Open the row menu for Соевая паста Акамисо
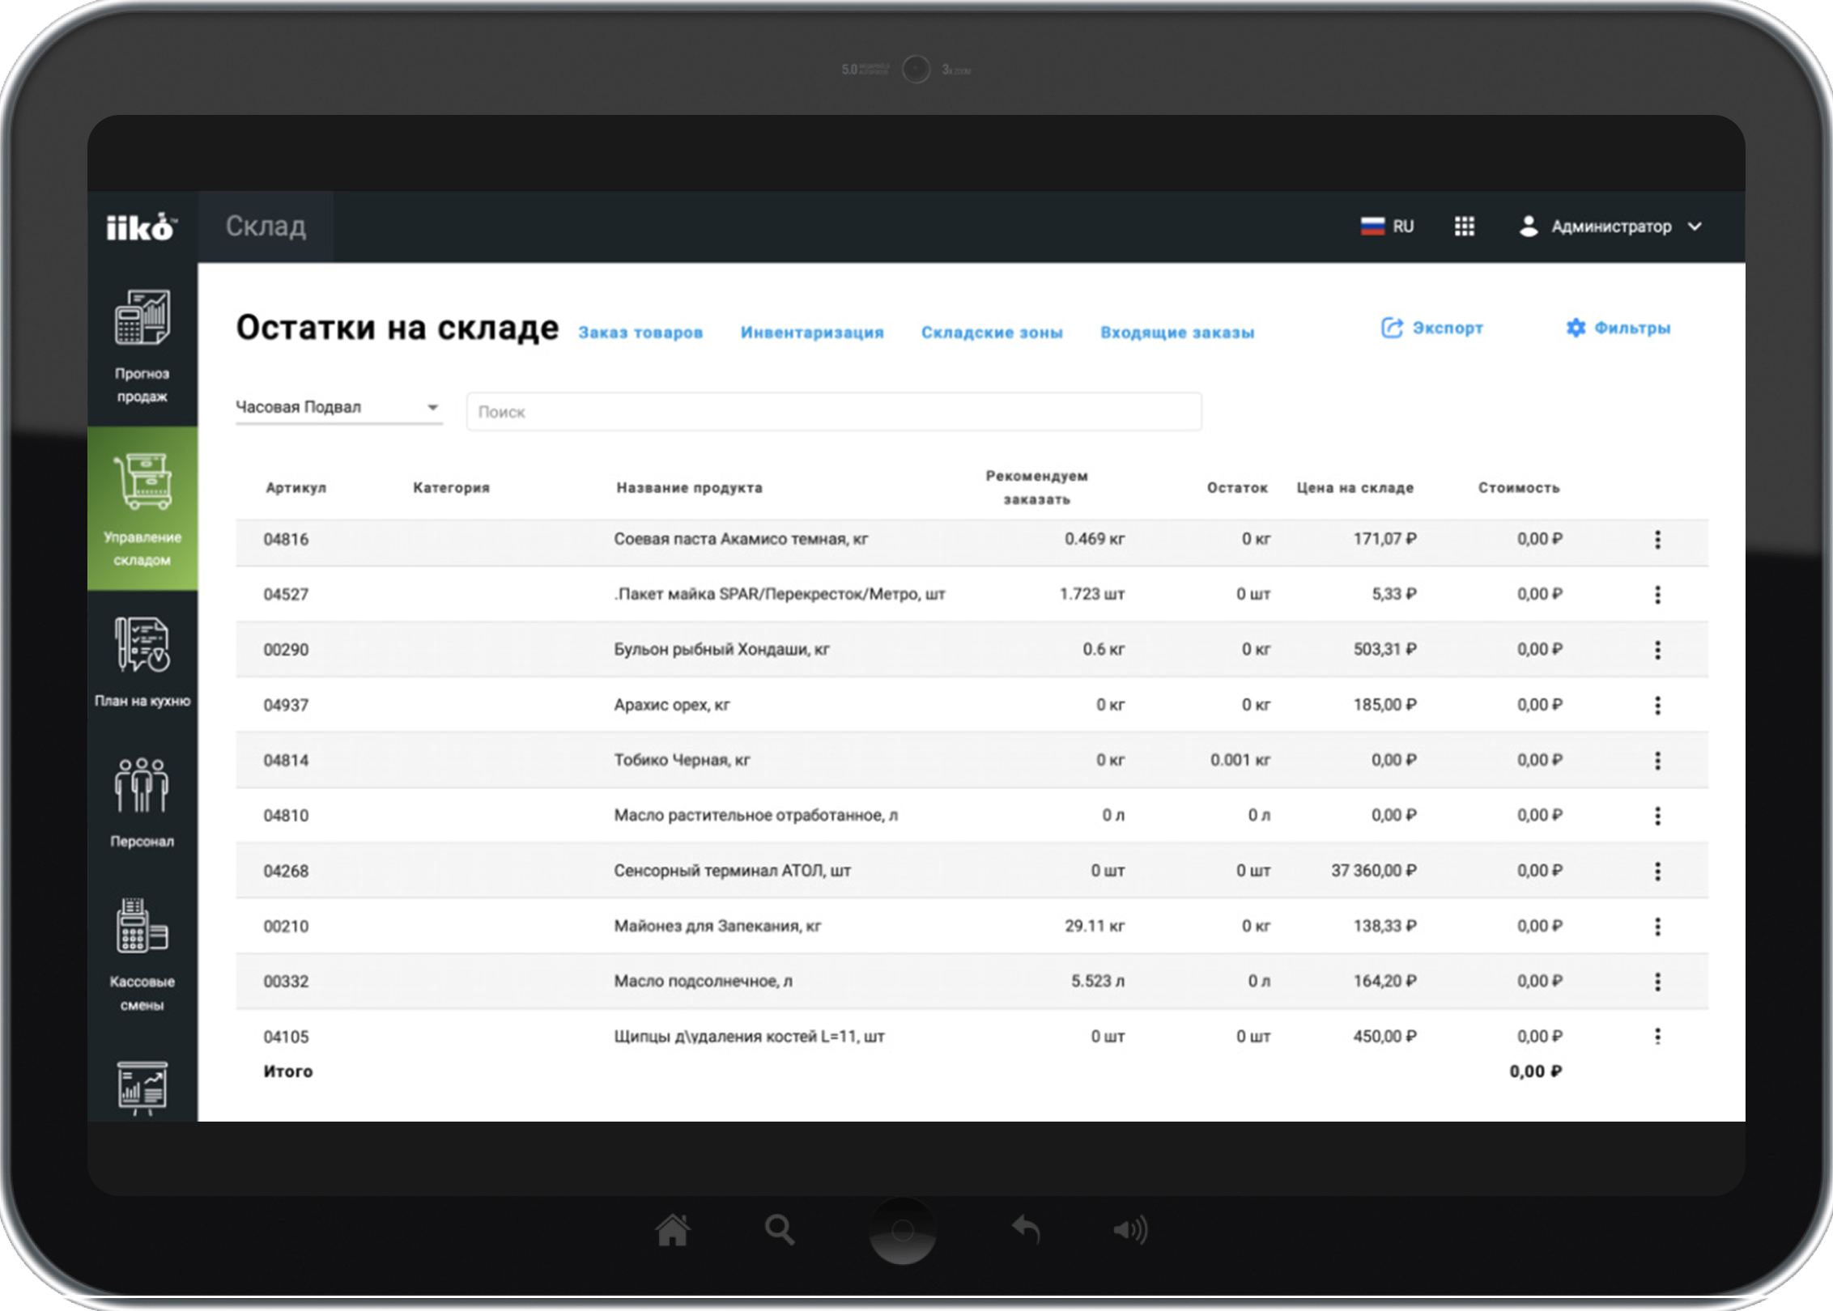 pyautogui.click(x=1657, y=540)
